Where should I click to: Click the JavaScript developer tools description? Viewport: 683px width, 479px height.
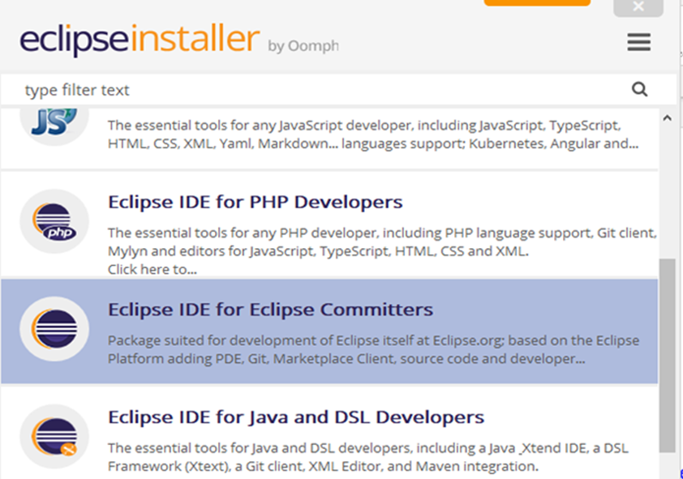[373, 135]
